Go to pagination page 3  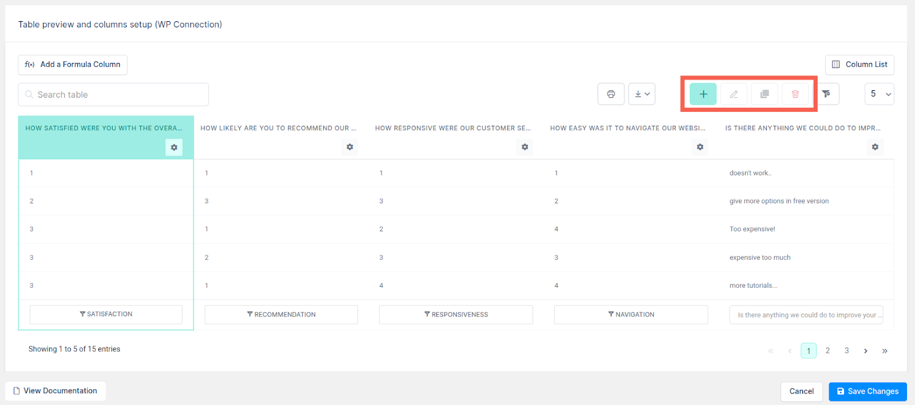846,351
